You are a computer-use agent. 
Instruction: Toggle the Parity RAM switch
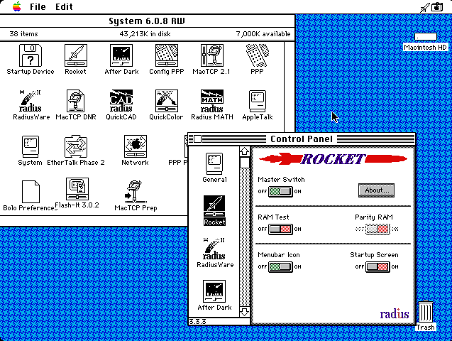point(377,229)
